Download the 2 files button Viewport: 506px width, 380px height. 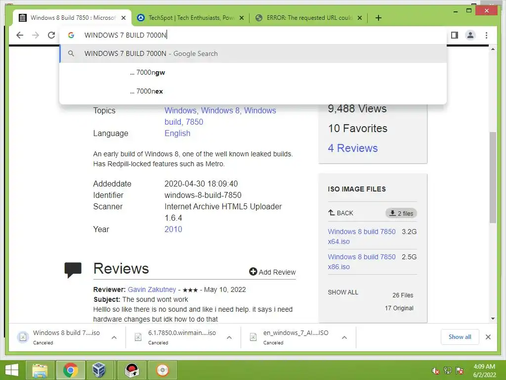pos(401,213)
